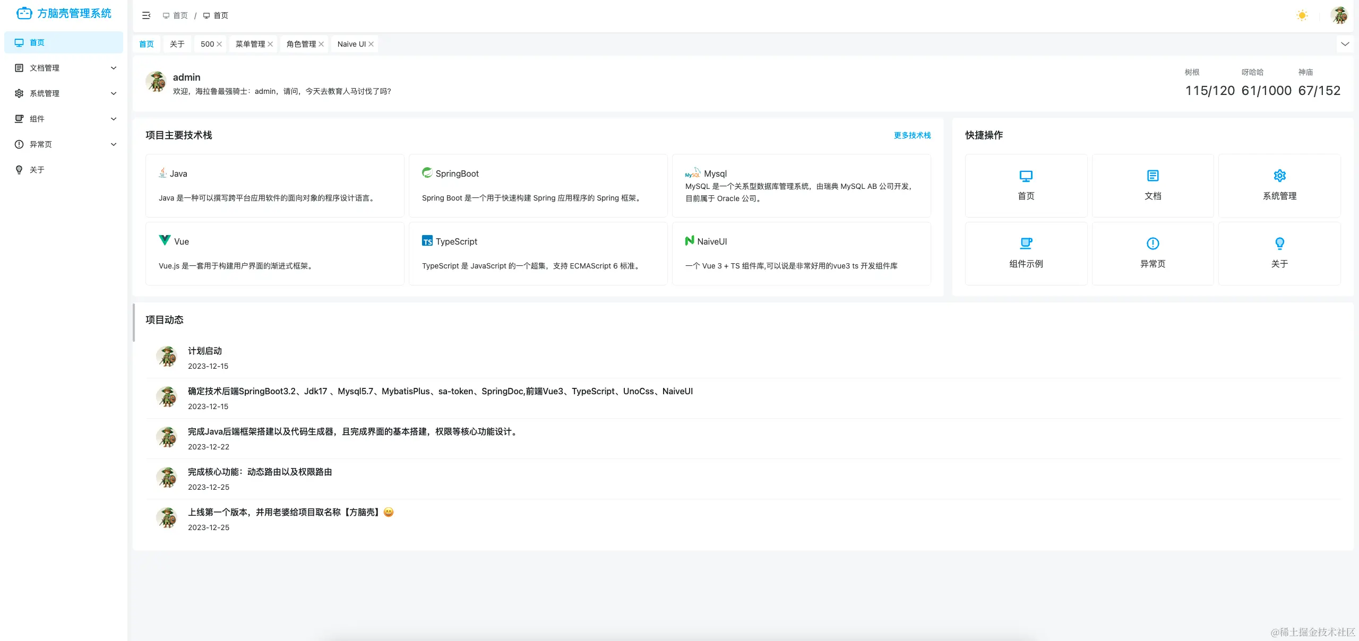The image size is (1359, 641).
Task: Open 关于 in the left sidebar
Action: pyautogui.click(x=37, y=170)
